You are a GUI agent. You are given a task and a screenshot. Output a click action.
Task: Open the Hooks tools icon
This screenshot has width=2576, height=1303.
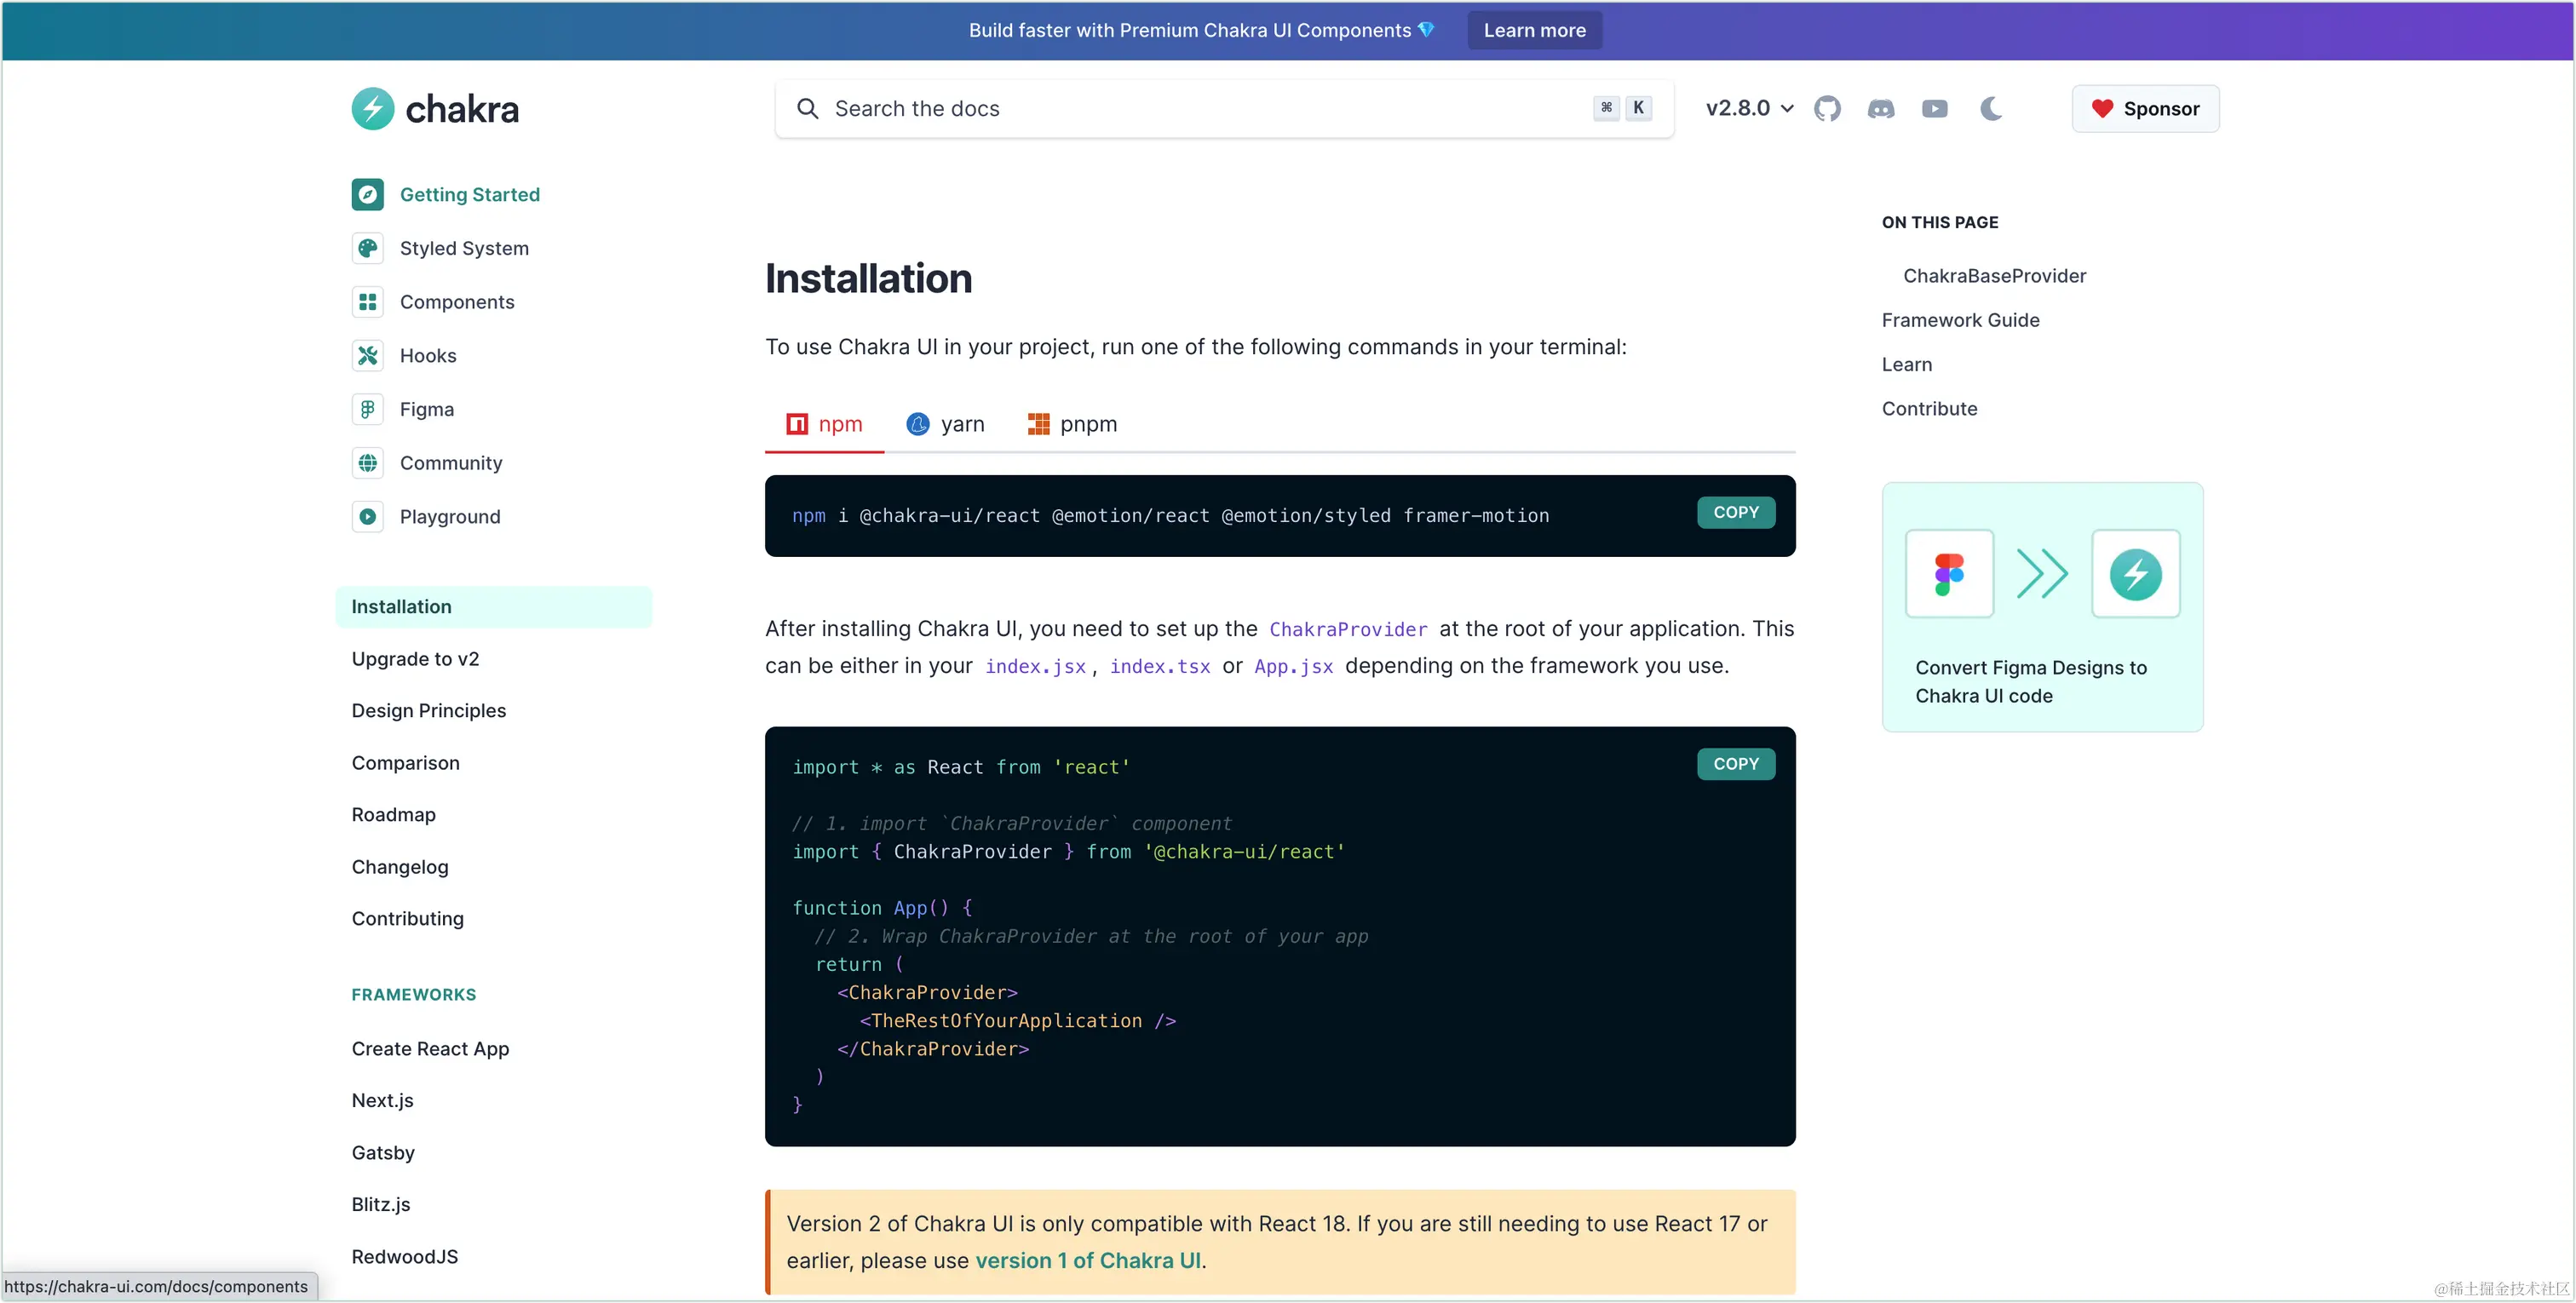click(x=368, y=356)
